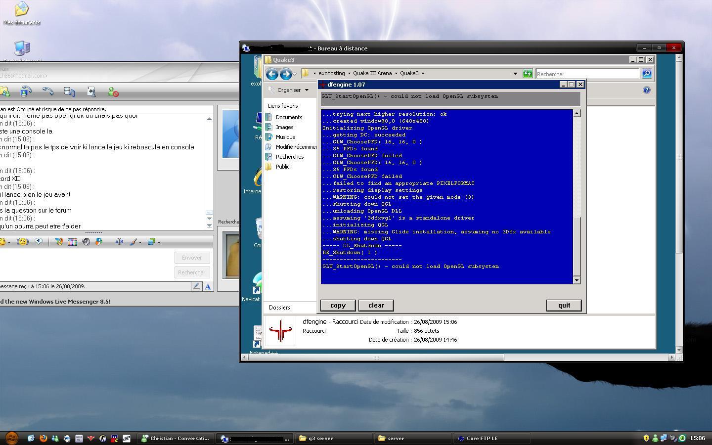Click the security shield tray icon

[646, 438]
